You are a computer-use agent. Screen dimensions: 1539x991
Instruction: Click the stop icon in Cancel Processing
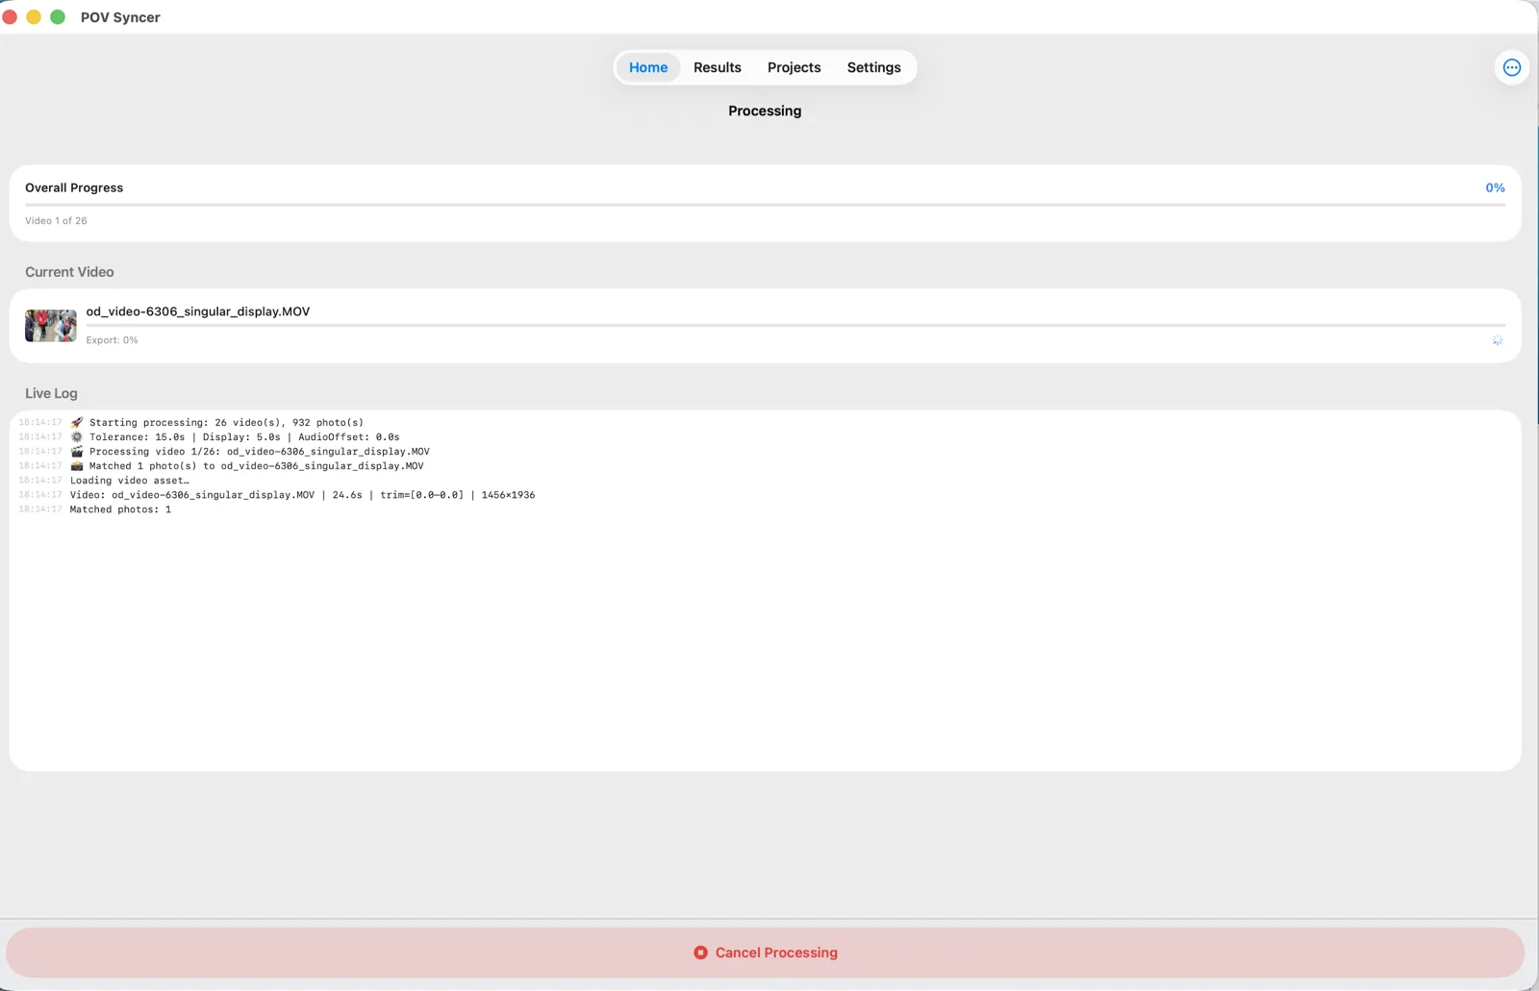coord(700,953)
